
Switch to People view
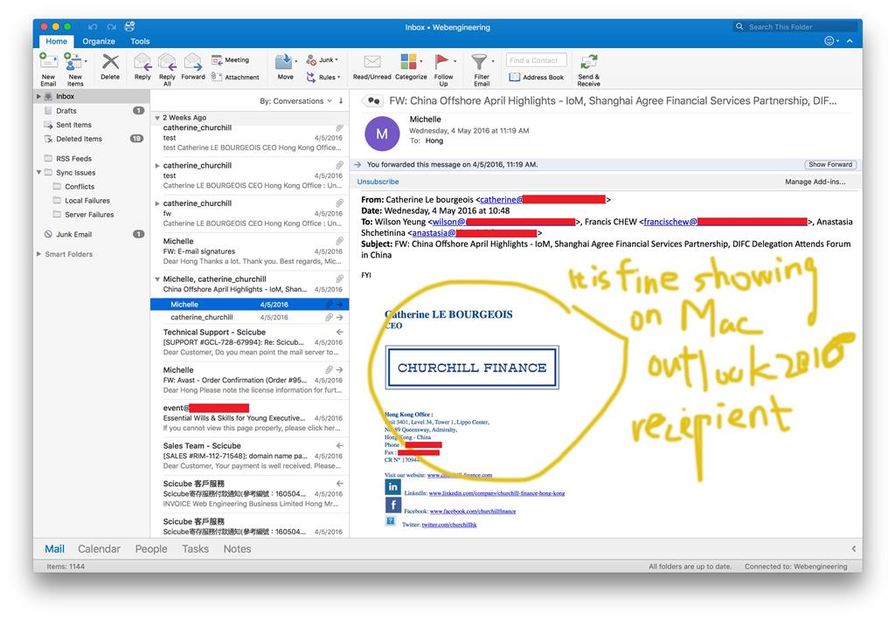coord(151,549)
